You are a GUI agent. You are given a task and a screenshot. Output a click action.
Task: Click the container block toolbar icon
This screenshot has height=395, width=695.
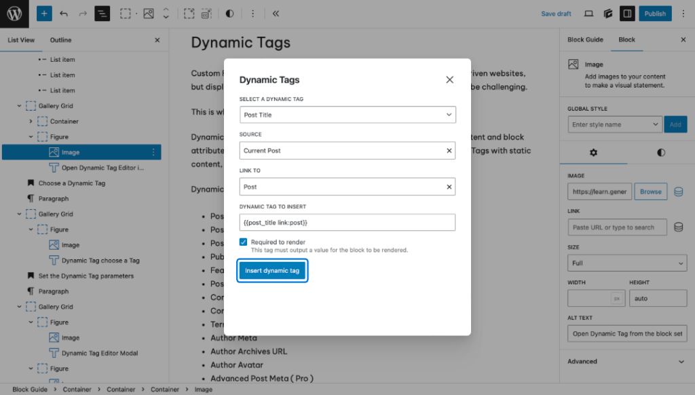(126, 14)
